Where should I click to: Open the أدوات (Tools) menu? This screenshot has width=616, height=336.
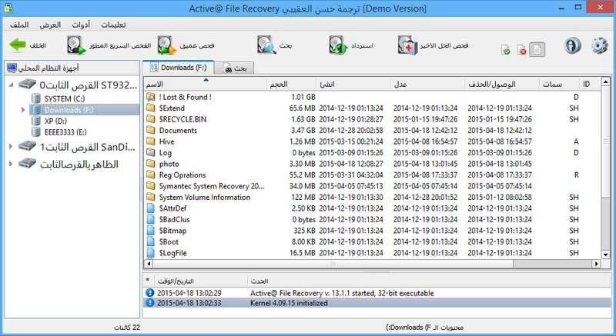81,25
